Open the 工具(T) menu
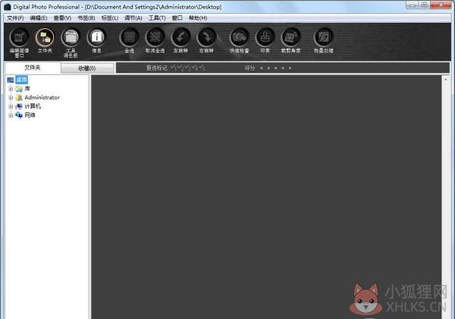 point(157,18)
